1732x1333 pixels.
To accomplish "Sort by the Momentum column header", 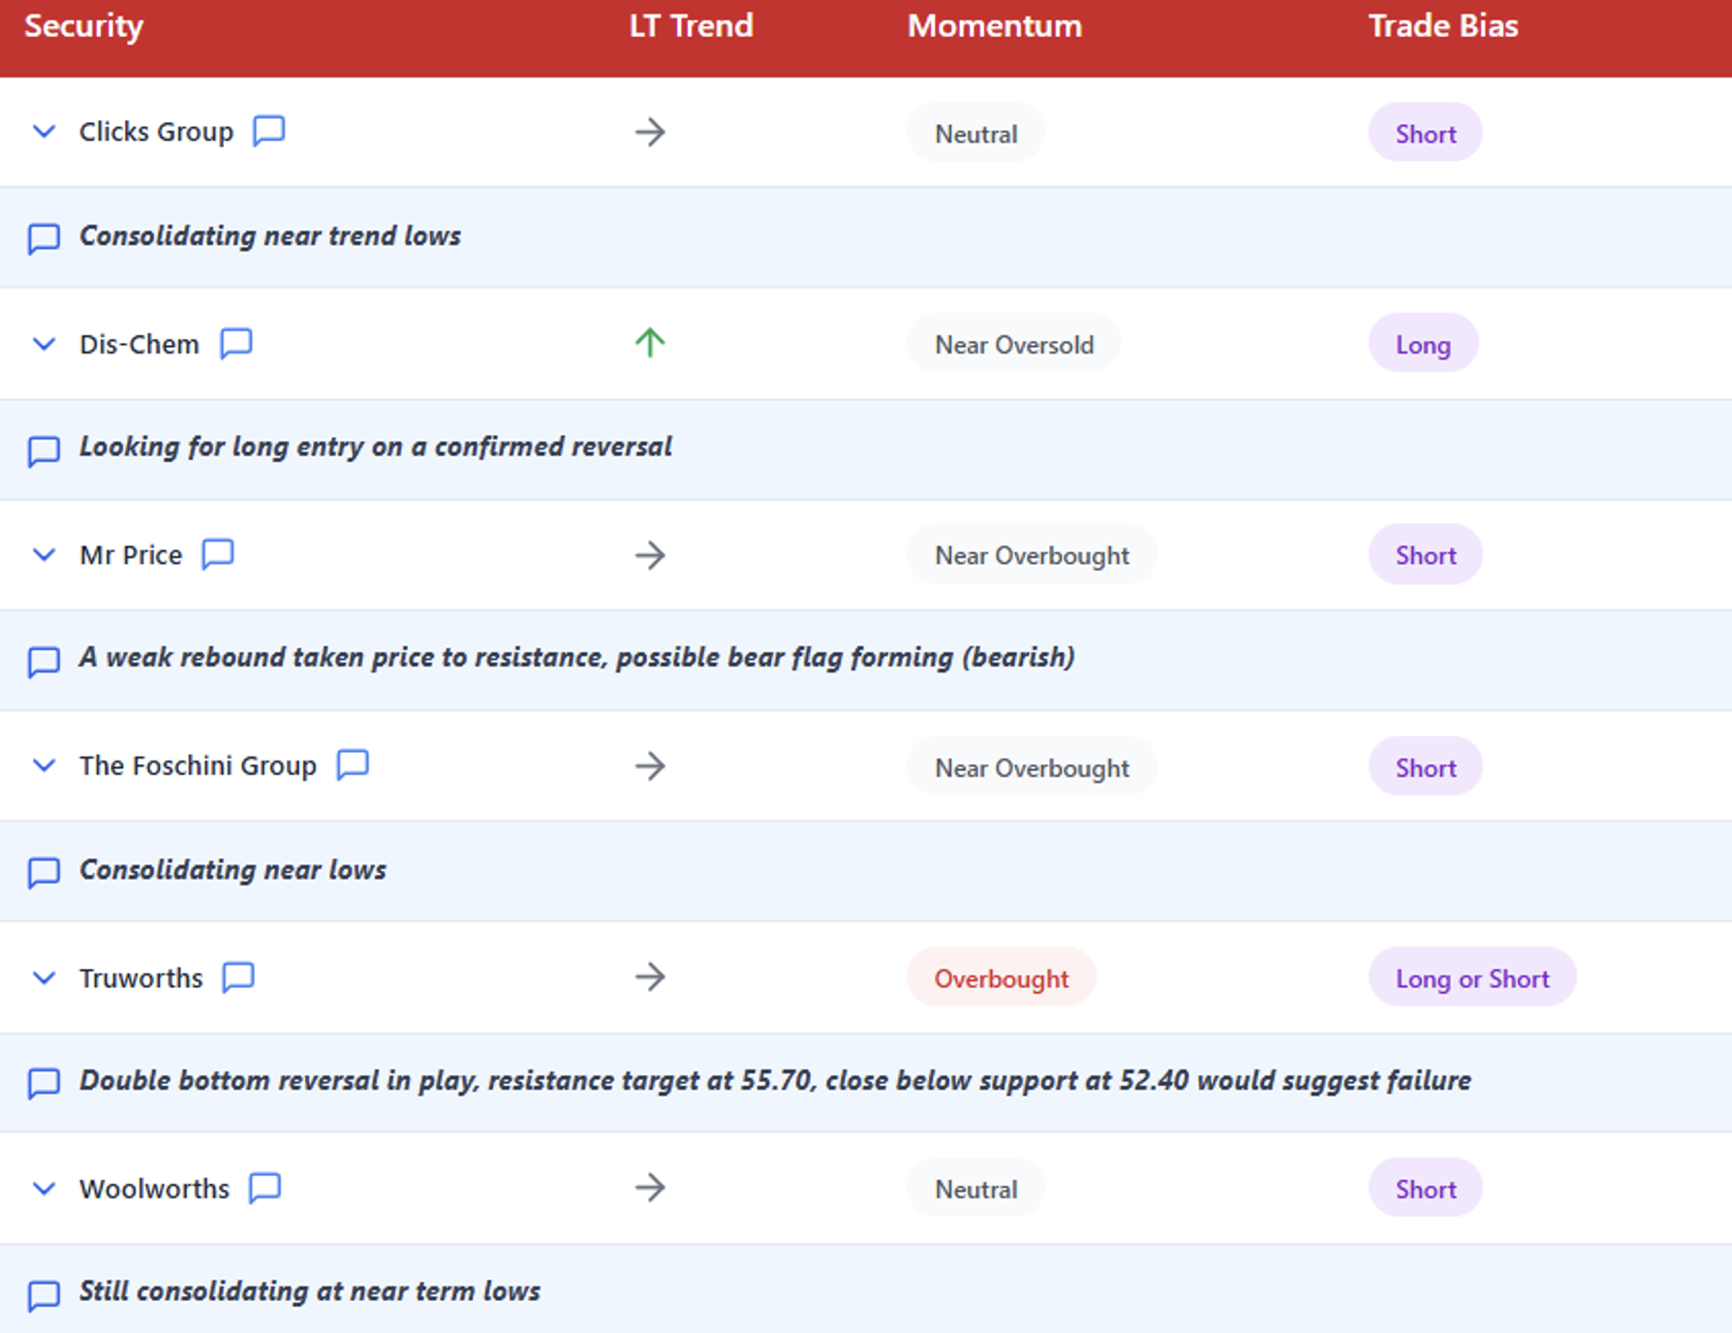I will point(994,26).
